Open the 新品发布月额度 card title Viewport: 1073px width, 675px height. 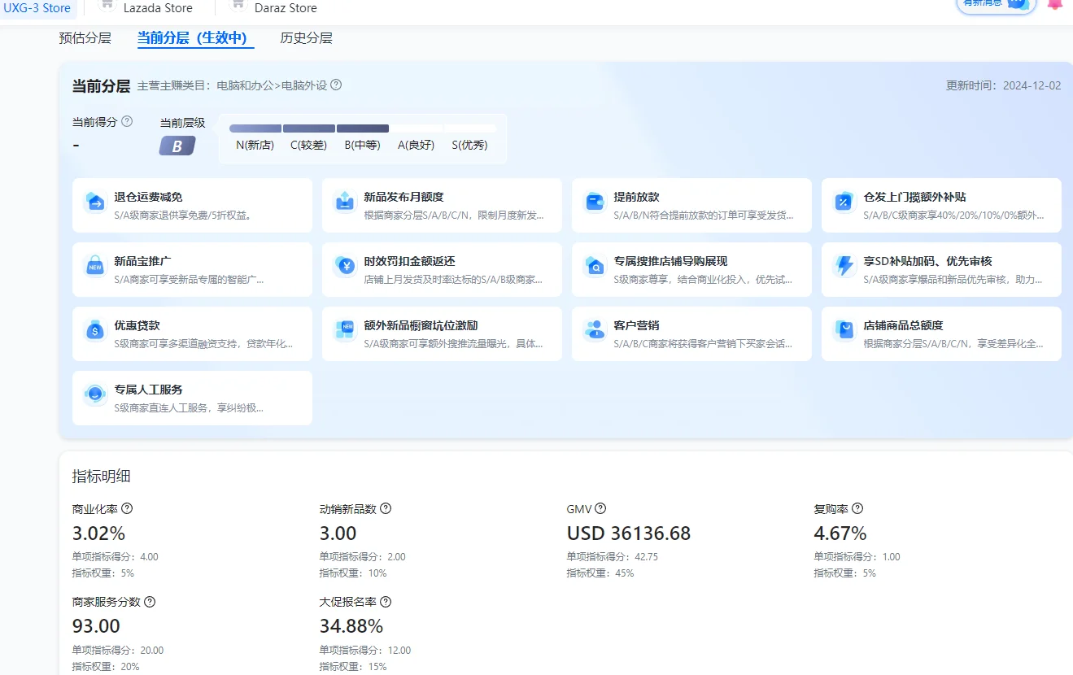(x=403, y=197)
